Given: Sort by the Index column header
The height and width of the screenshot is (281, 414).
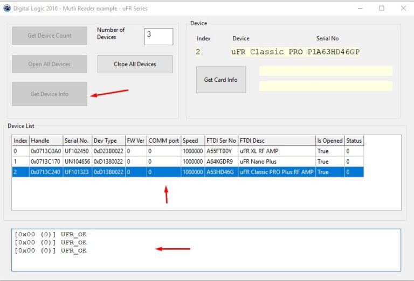Looking at the screenshot, I should pos(20,140).
